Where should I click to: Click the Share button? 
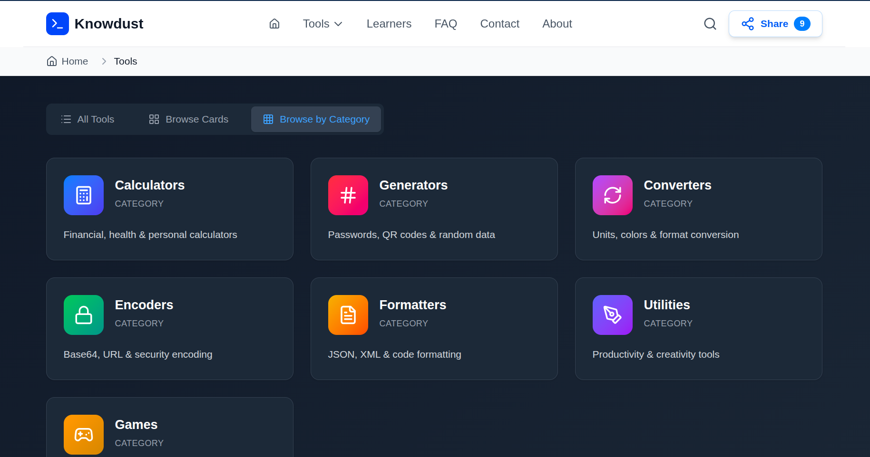pos(775,24)
